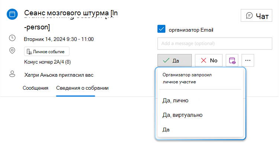Viewport: 279px width, 144px height.
Task: Click the date Вторник 14, 2024 9:30 - 11:00
Action: [59, 39]
